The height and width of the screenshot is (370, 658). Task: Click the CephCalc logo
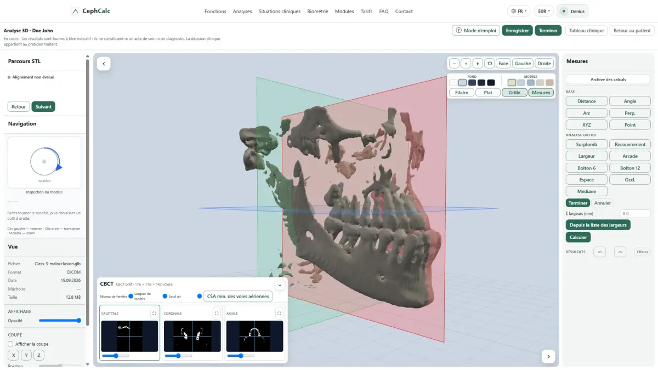click(90, 11)
